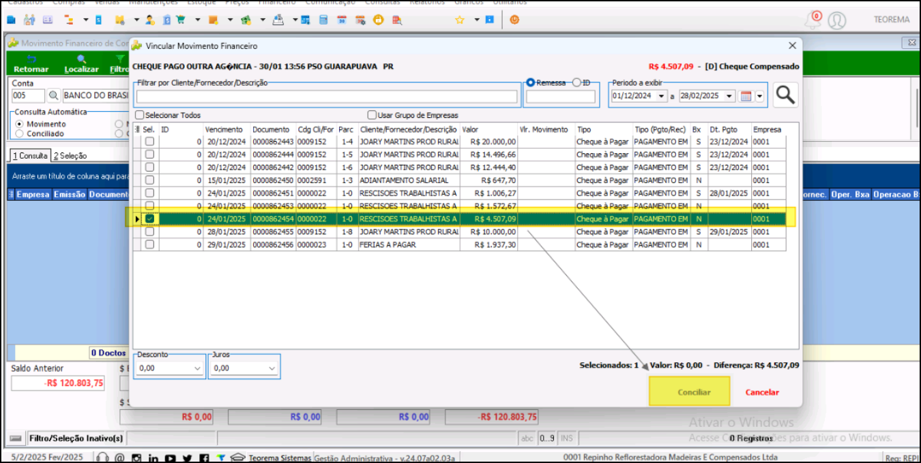Open the Juros combo box
The width and height of the screenshot is (921, 463).
(244, 368)
